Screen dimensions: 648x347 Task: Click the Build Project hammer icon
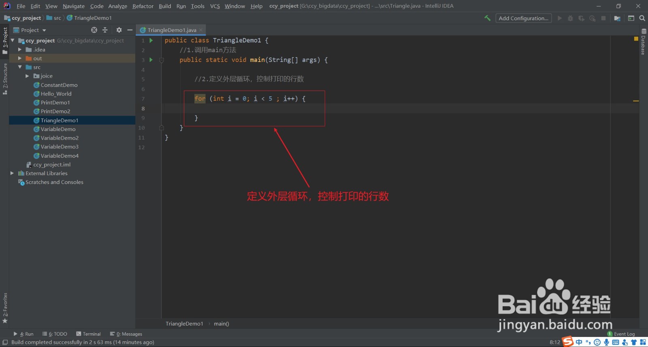coord(488,18)
